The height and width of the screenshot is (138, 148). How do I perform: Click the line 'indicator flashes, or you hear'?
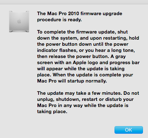click(86, 50)
